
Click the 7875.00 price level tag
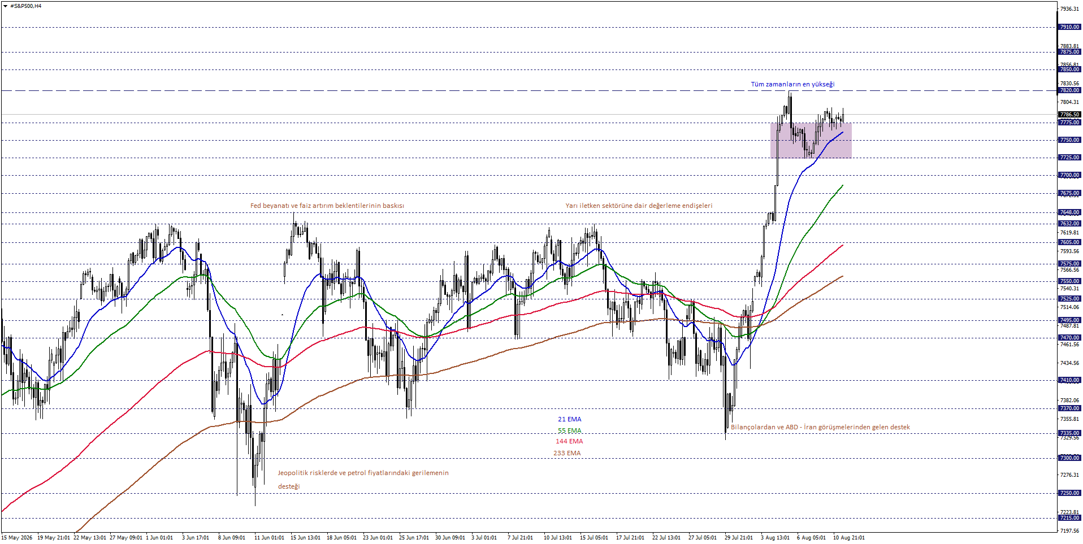(x=1069, y=52)
